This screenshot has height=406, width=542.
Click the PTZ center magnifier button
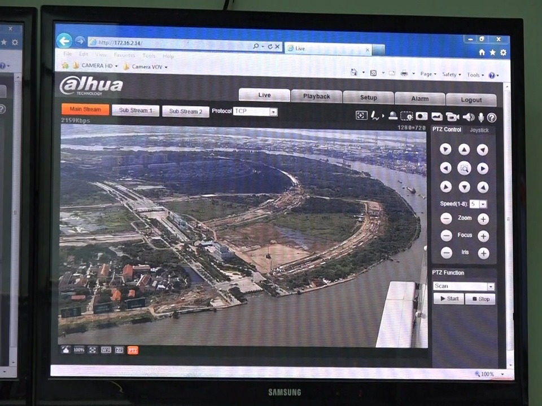click(x=464, y=168)
